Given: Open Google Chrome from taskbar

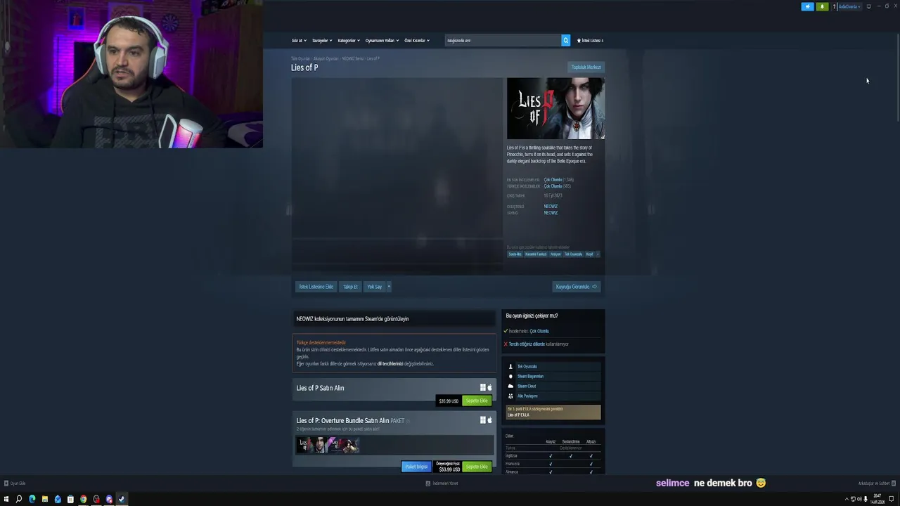Looking at the screenshot, I should [x=83, y=499].
